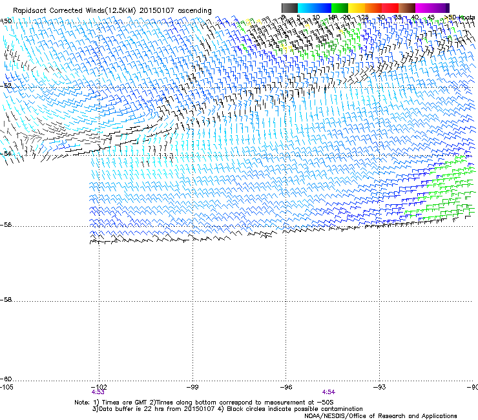Click the -54 latitude axis label
This screenshot has width=478, height=420.
coord(6,153)
